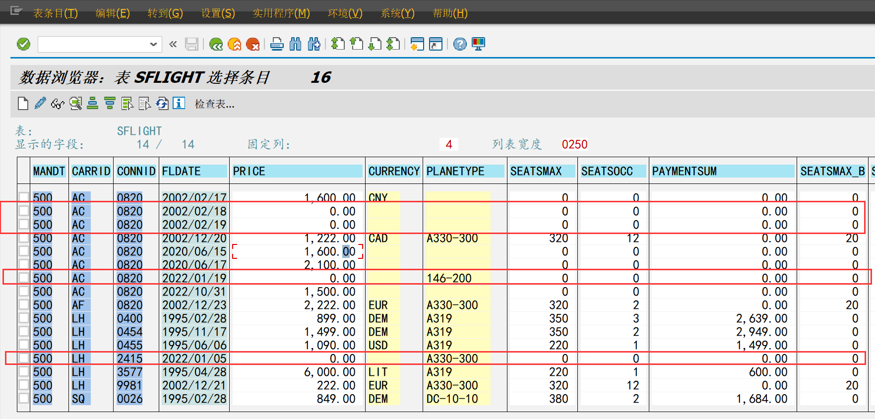Click the blue Information icon

(x=179, y=103)
